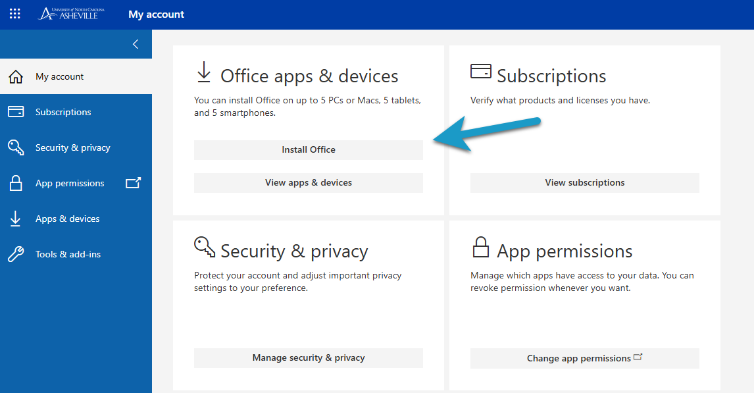Viewport: 754px width, 393px height.
Task: Click the home icon beside My account
Action: click(x=16, y=76)
